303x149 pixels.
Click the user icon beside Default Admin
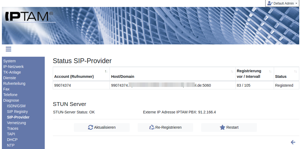click(x=270, y=3)
